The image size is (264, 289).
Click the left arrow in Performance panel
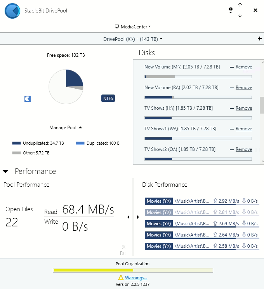coord(129,217)
